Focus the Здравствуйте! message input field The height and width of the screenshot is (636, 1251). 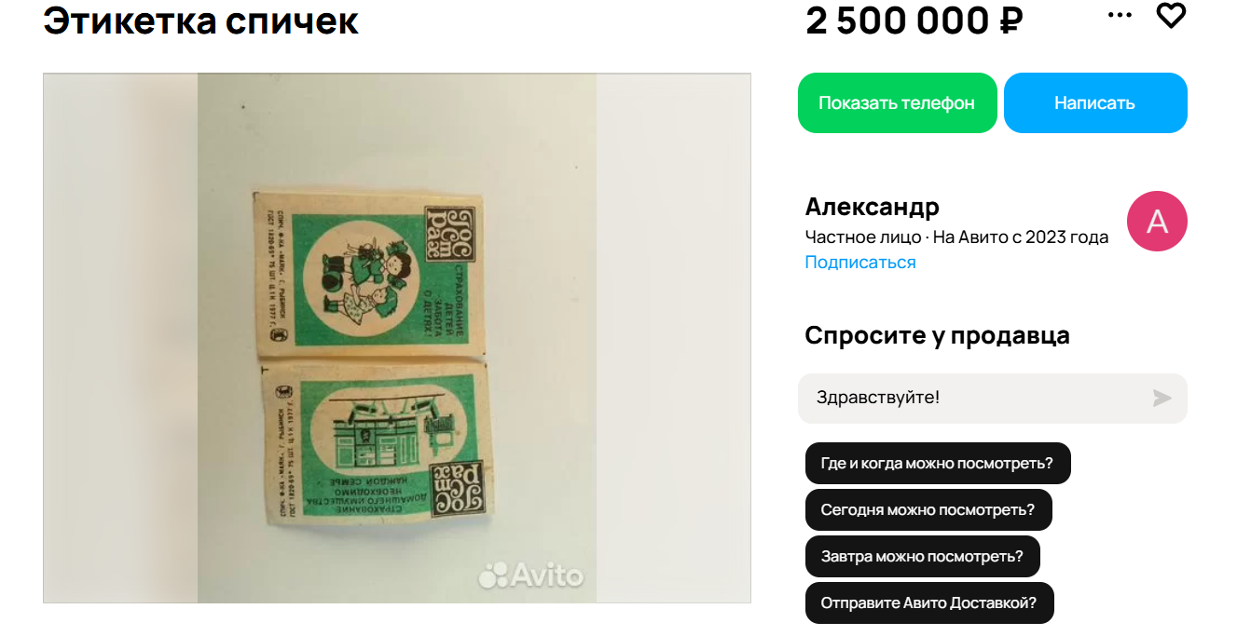point(993,399)
